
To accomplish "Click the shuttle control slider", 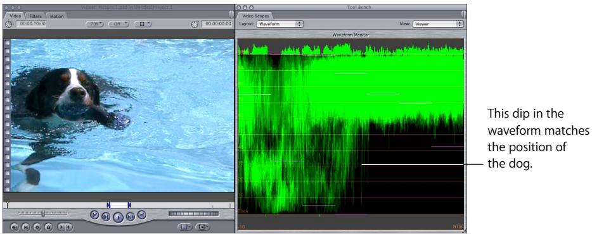I will 44,214.
